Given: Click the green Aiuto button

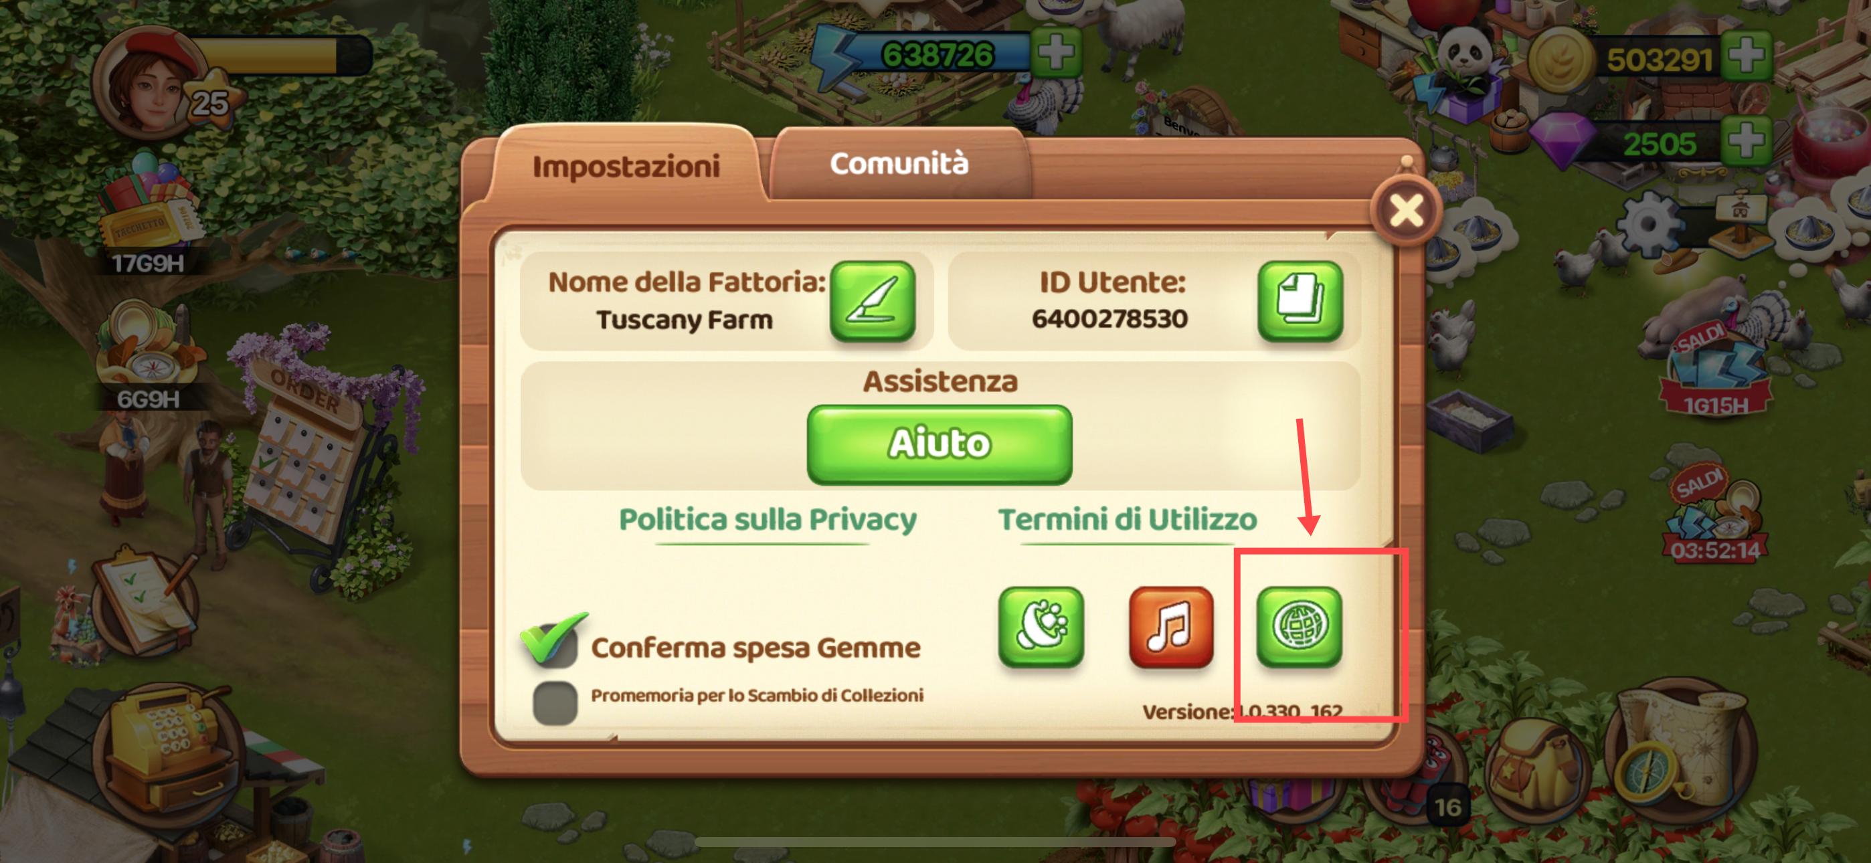Looking at the screenshot, I should tap(939, 444).
